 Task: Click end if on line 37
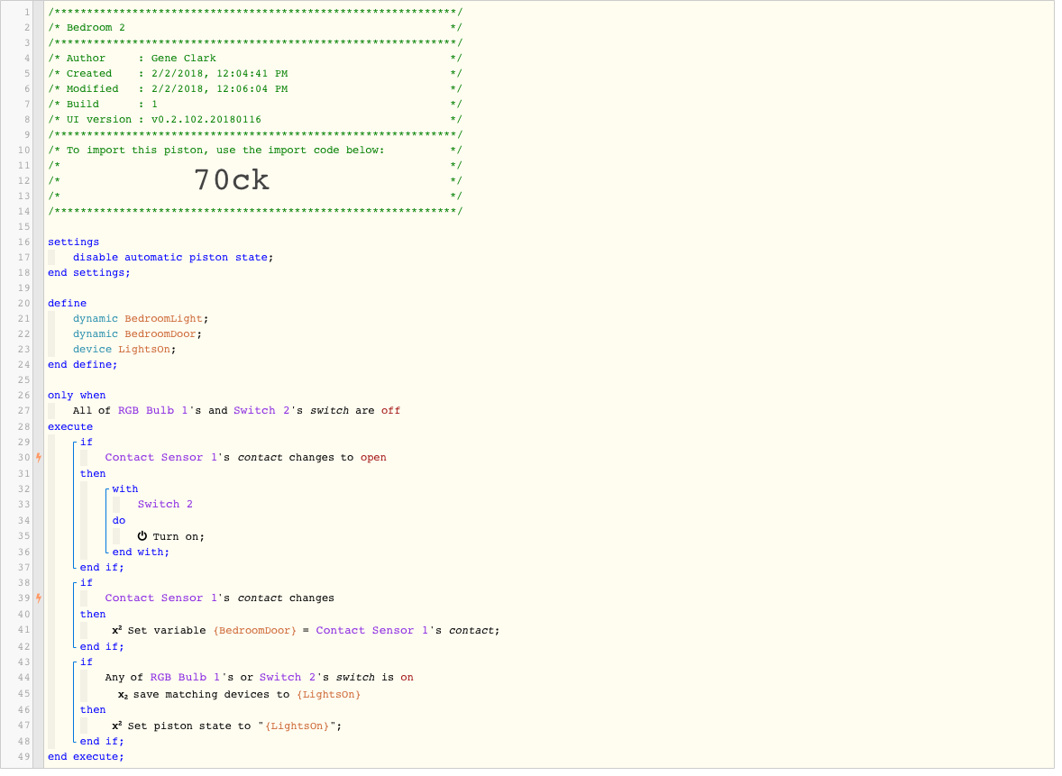coord(102,568)
